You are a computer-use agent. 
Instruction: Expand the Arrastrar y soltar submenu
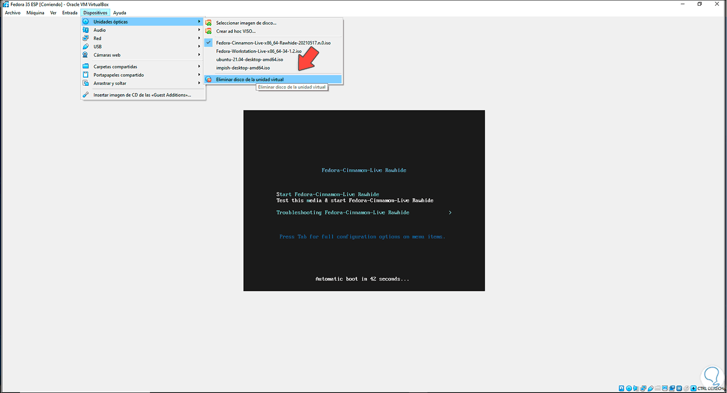click(143, 83)
